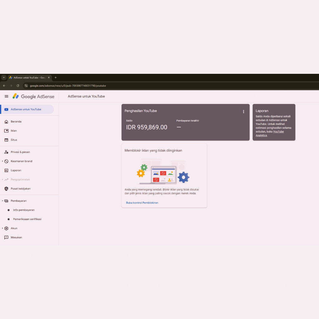Expand the Akun section

[x=2, y=228]
